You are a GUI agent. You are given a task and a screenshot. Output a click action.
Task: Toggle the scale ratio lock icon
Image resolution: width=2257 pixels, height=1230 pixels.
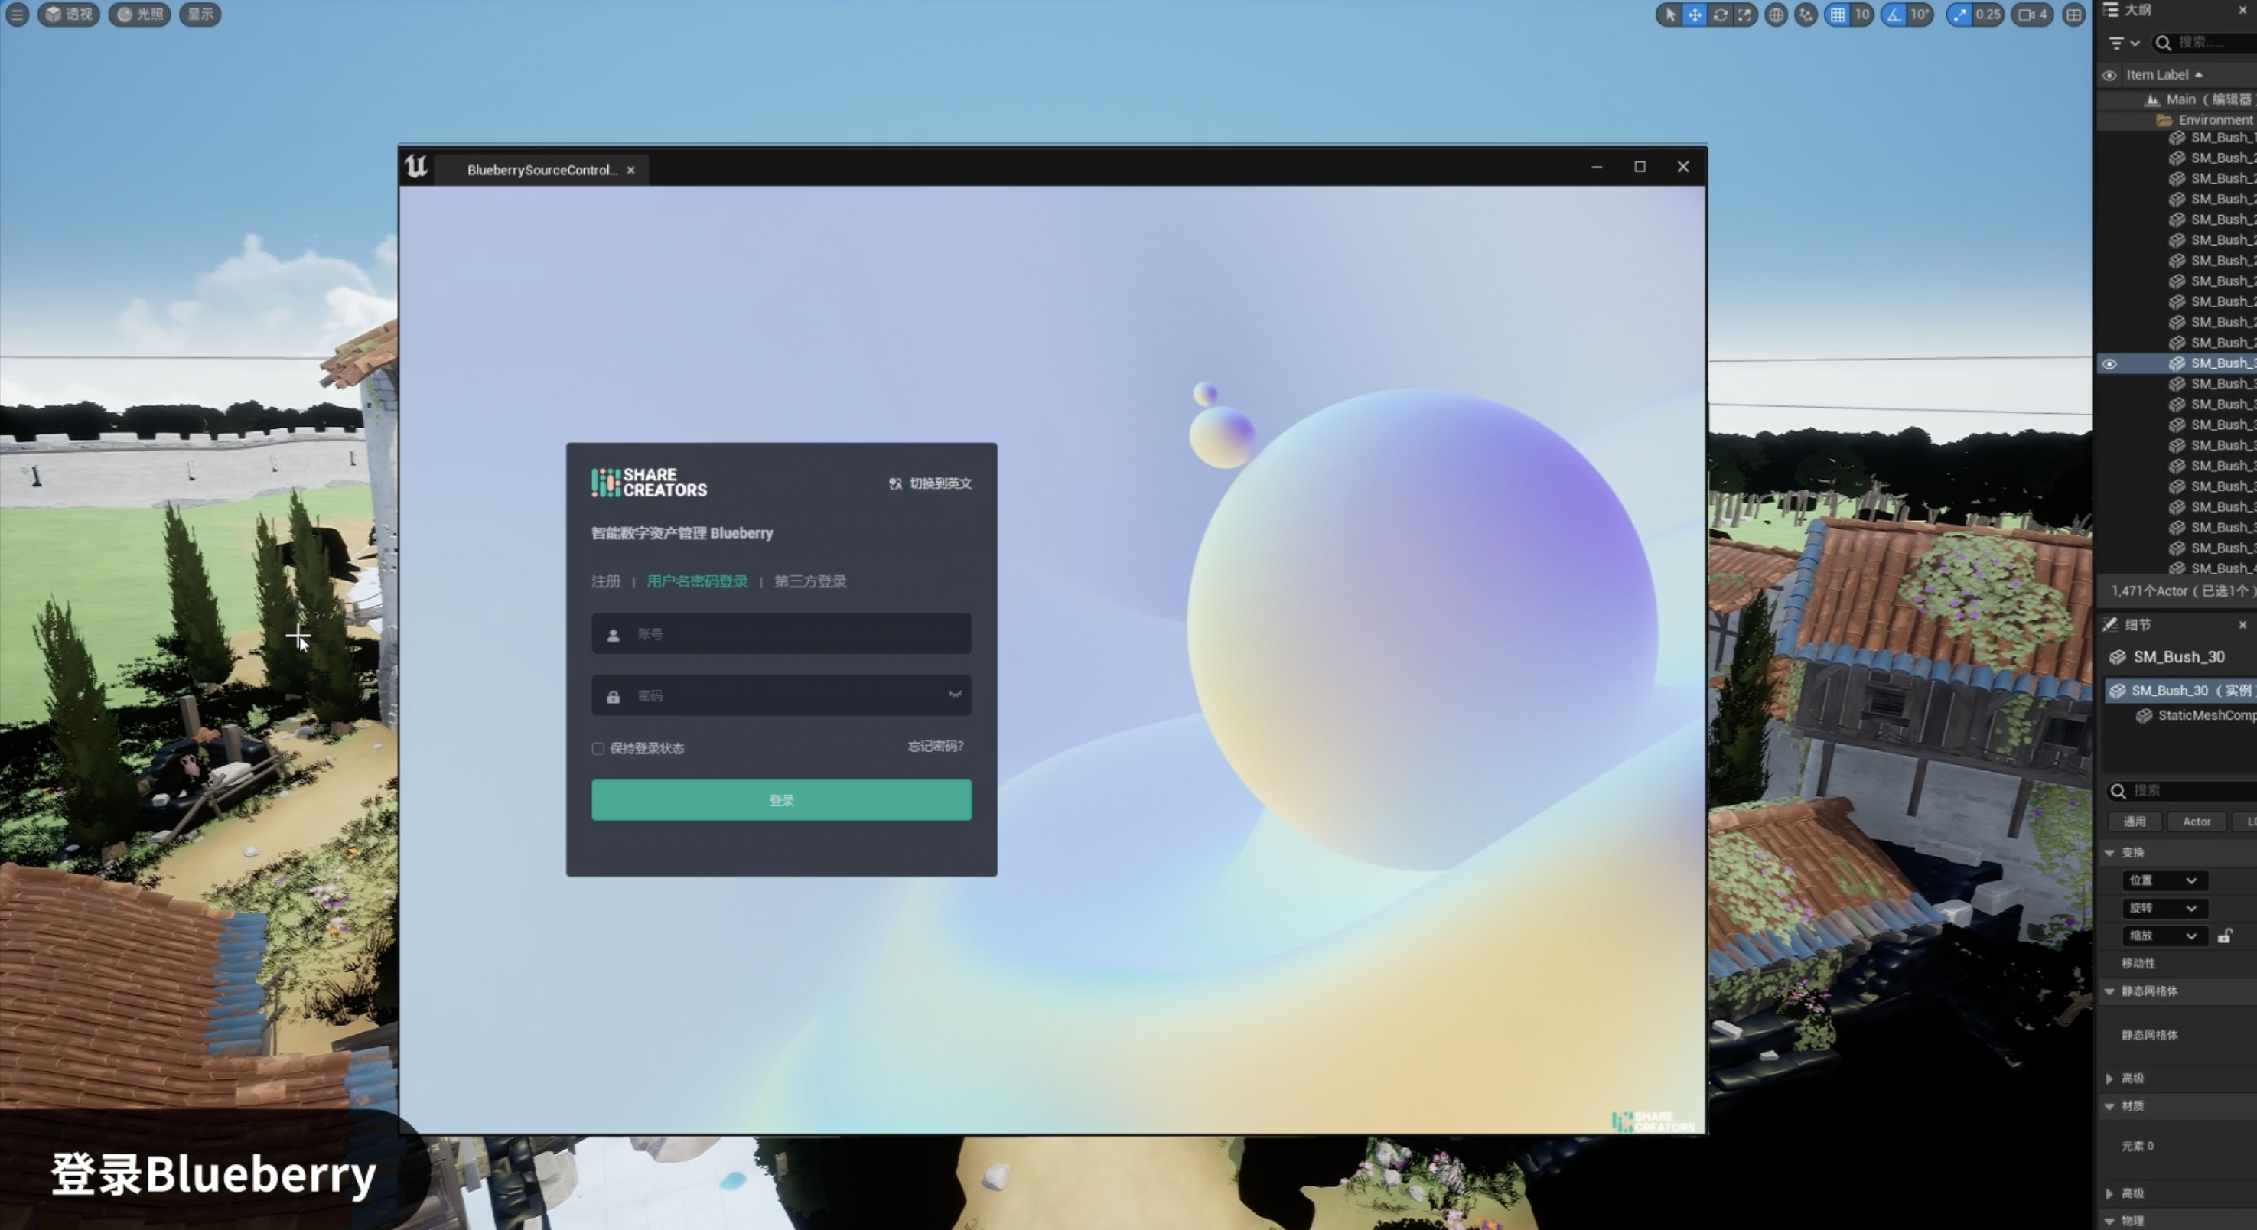[x=2226, y=936]
